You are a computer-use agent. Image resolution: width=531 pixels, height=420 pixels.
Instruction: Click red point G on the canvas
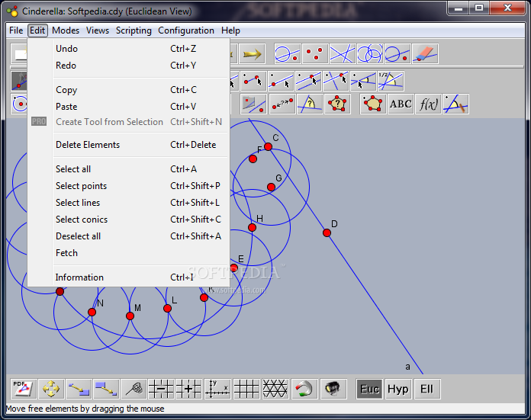(x=271, y=187)
